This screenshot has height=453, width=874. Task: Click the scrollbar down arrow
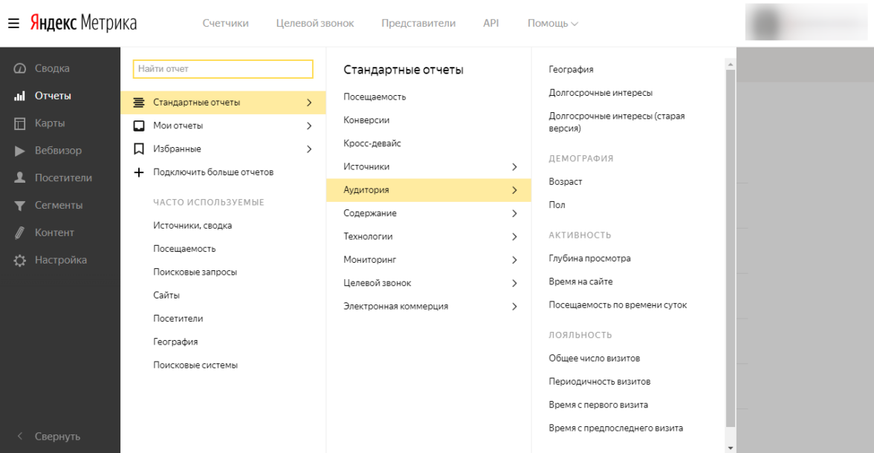[x=730, y=448]
